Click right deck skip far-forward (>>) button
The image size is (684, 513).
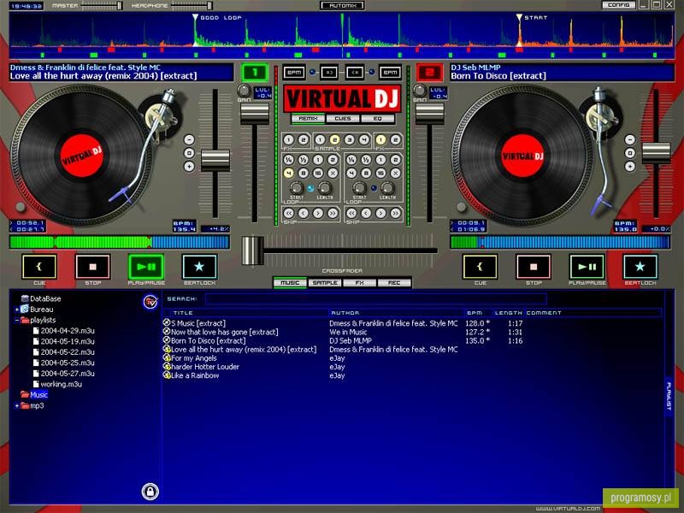(396, 213)
